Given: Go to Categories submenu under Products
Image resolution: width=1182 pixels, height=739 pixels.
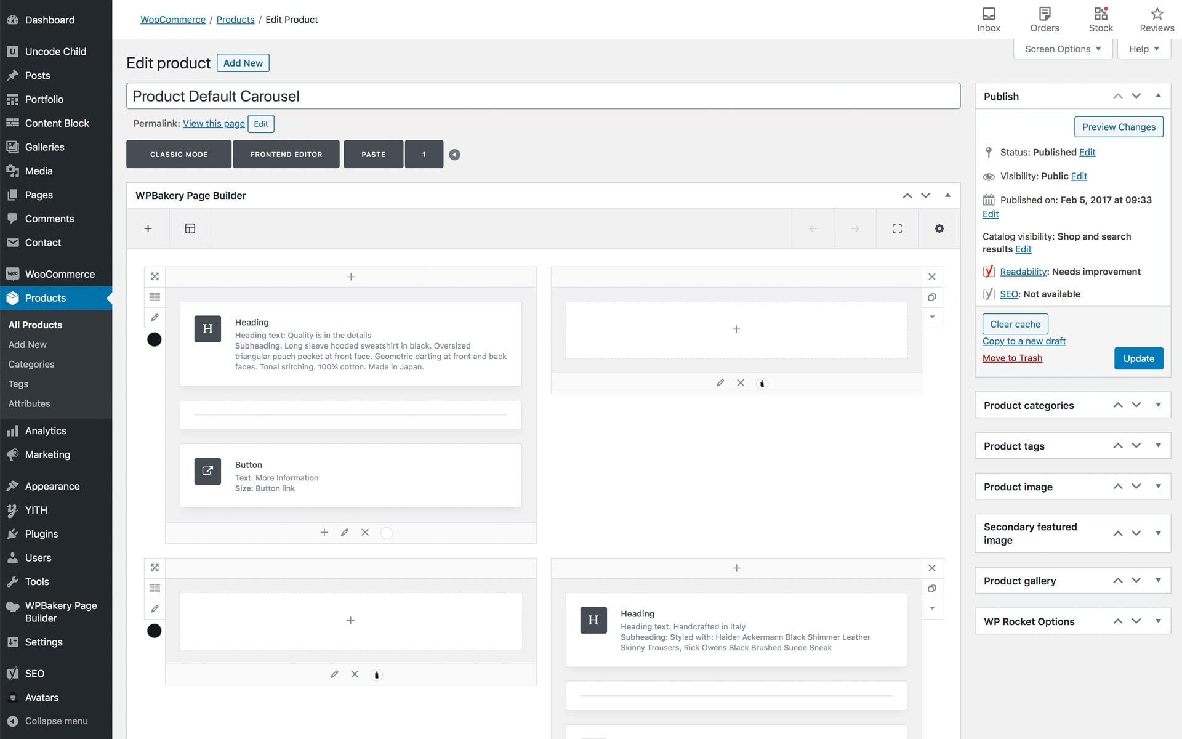Looking at the screenshot, I should 31,364.
